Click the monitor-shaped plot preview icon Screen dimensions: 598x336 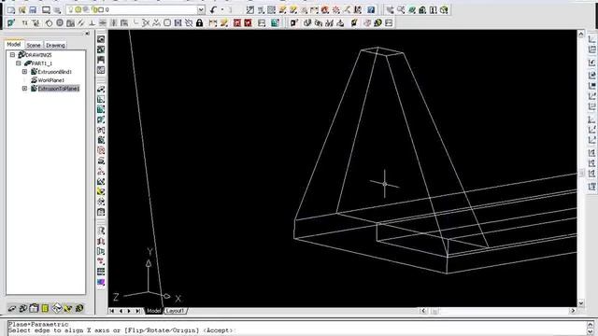46,10
